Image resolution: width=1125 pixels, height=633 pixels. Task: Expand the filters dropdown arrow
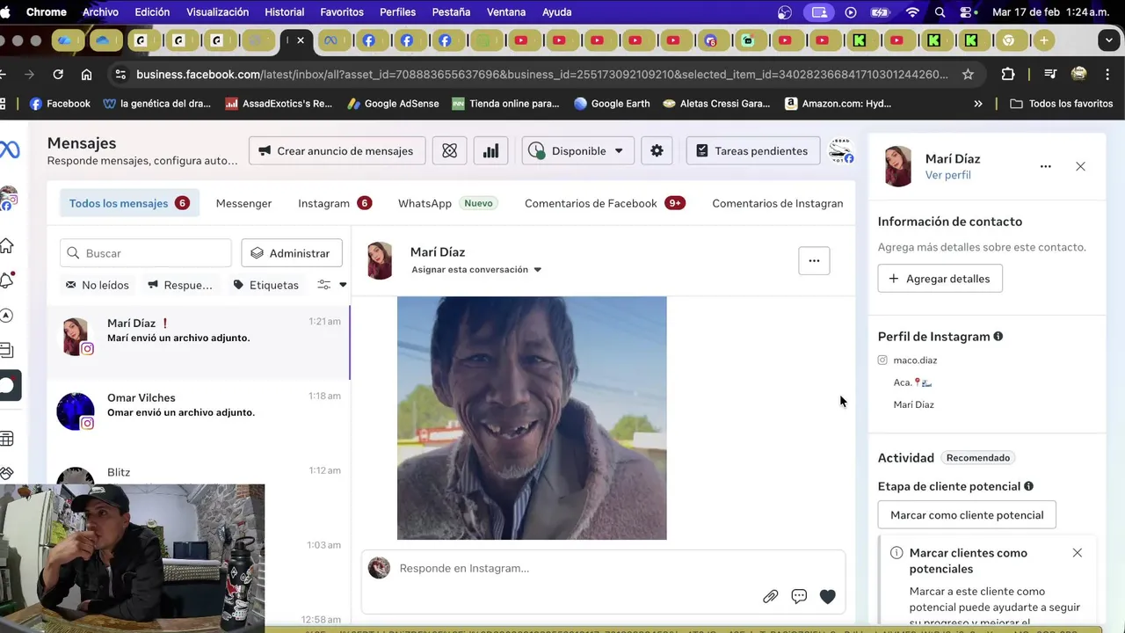[x=343, y=285]
